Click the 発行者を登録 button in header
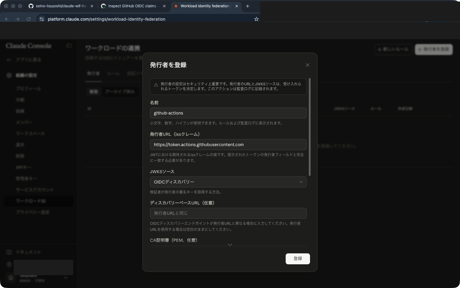Screen dimensions: 460x288 [434, 49]
